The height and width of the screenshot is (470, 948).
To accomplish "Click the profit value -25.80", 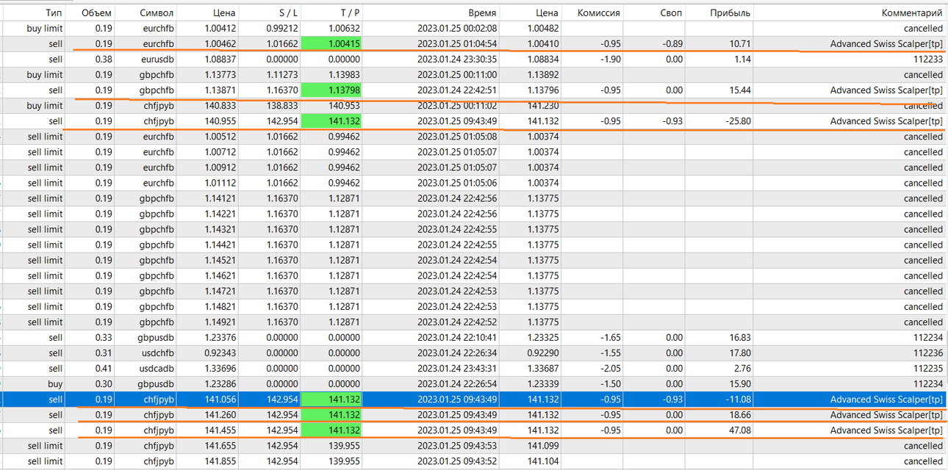I will point(738,121).
